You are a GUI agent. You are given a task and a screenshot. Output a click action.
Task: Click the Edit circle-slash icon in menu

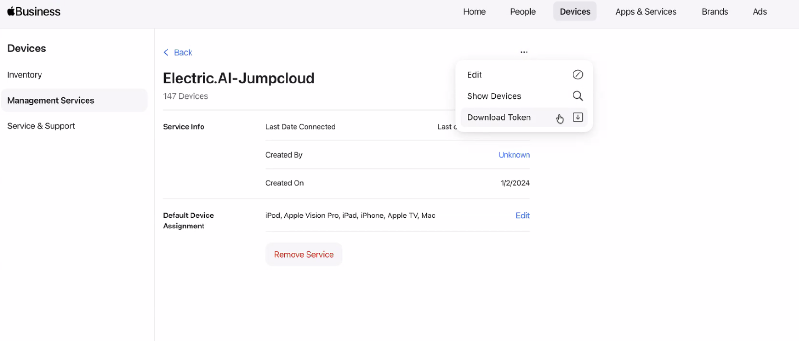578,75
